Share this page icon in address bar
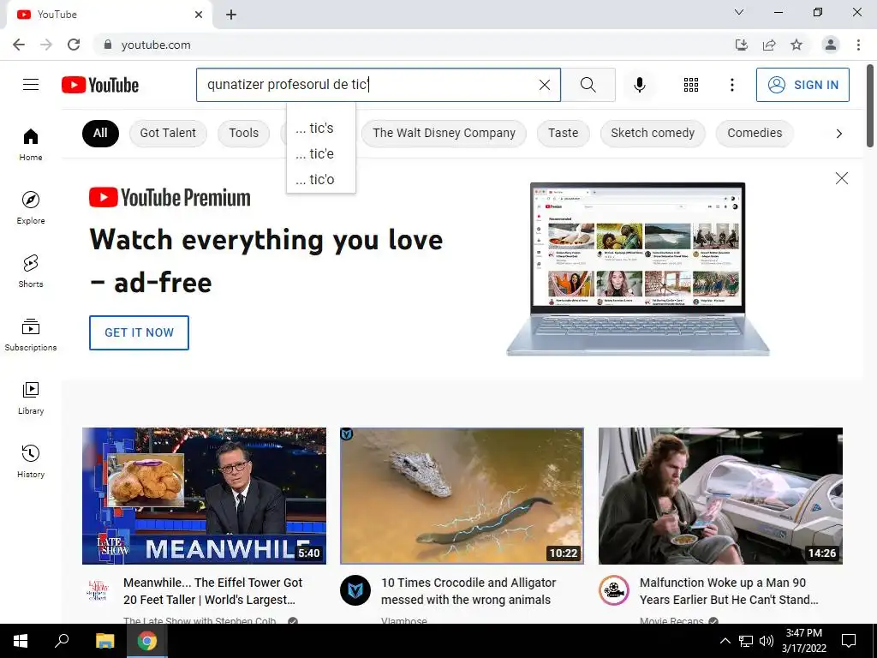This screenshot has height=658, width=877. pyautogui.click(x=769, y=45)
